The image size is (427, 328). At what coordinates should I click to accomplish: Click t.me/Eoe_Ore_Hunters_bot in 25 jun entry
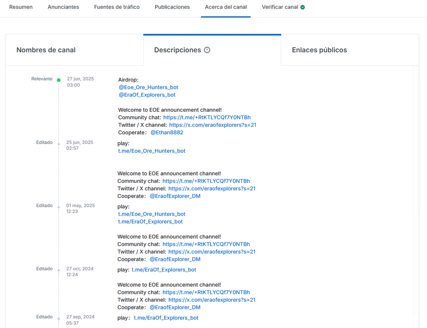pyautogui.click(x=152, y=151)
